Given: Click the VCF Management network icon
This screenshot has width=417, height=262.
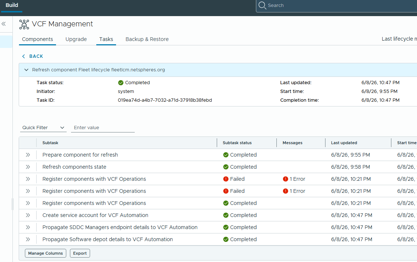Looking at the screenshot, I should tap(24, 24).
